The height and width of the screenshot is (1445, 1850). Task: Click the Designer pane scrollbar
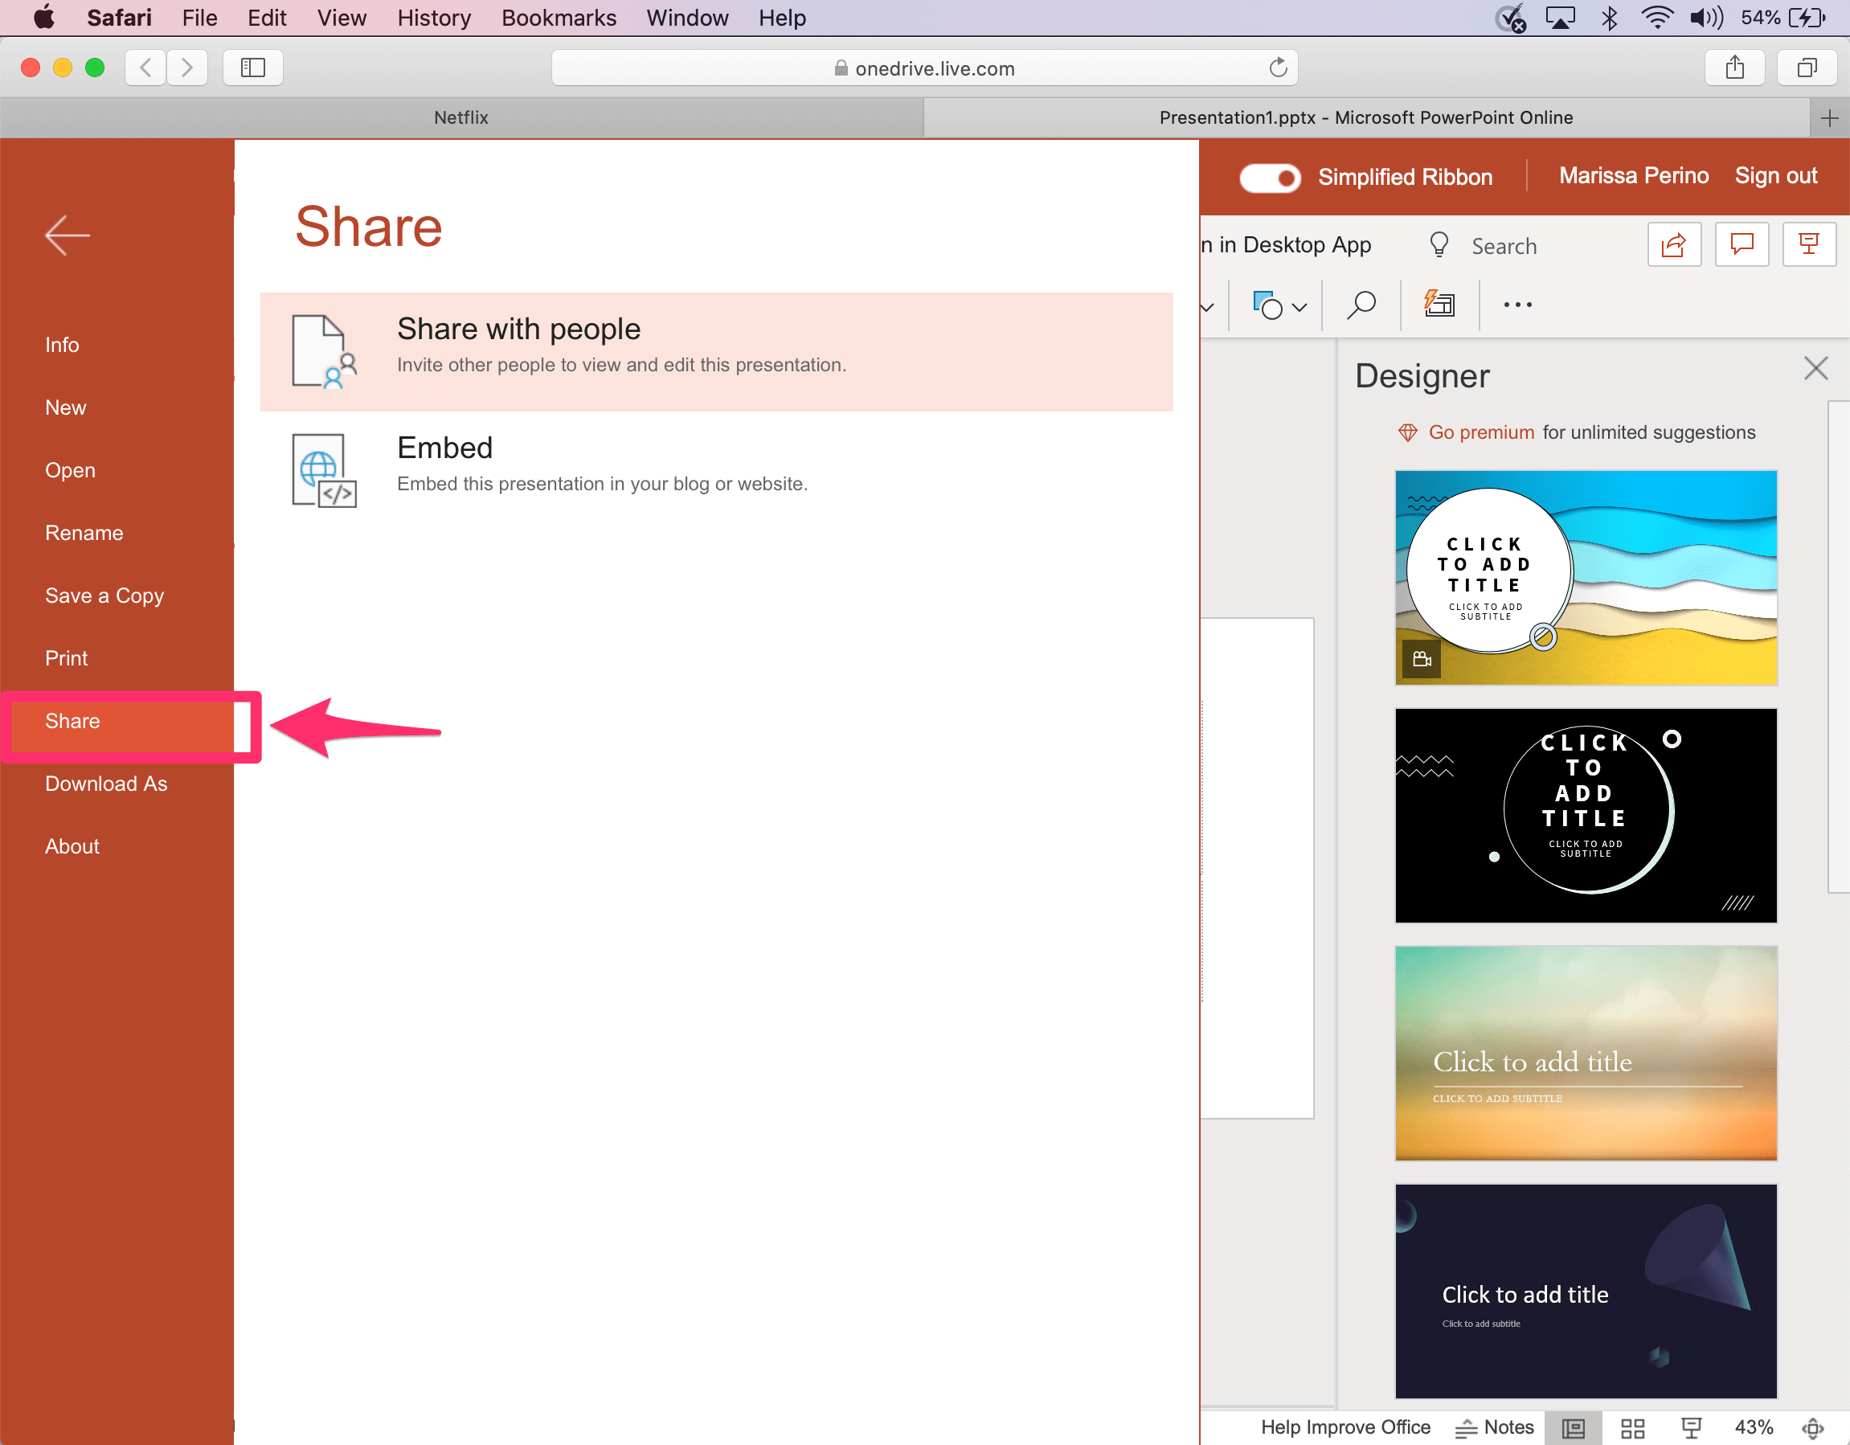1838,648
